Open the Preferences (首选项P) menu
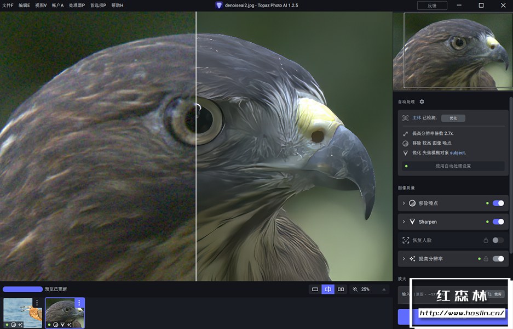Viewport: 513px width, 329px height. 98,5
